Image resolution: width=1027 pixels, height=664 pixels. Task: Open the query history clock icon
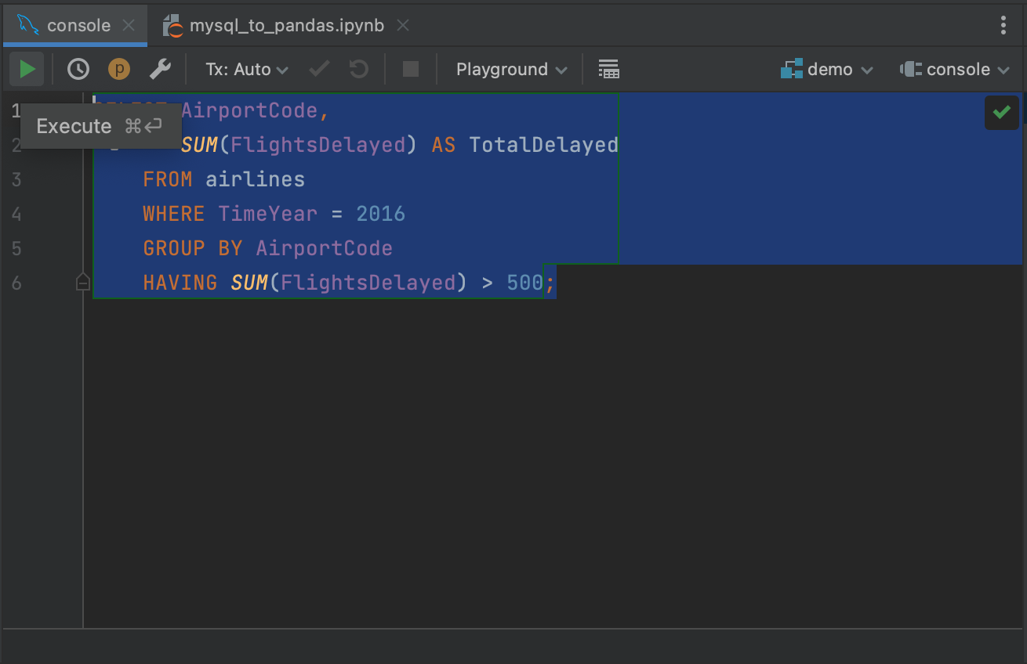tap(78, 69)
